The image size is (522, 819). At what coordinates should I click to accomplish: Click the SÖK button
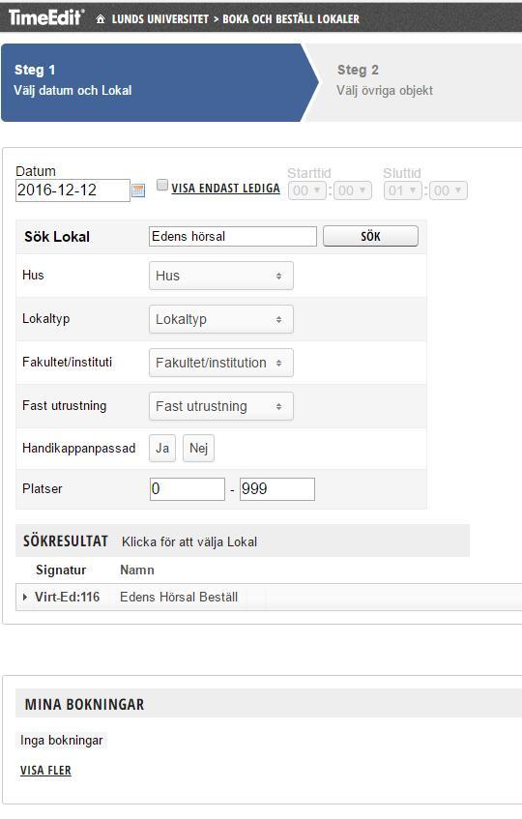pyautogui.click(x=370, y=236)
